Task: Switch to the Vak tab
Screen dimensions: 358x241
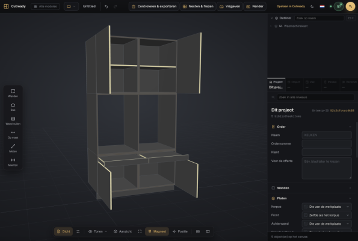Action: [312, 84]
